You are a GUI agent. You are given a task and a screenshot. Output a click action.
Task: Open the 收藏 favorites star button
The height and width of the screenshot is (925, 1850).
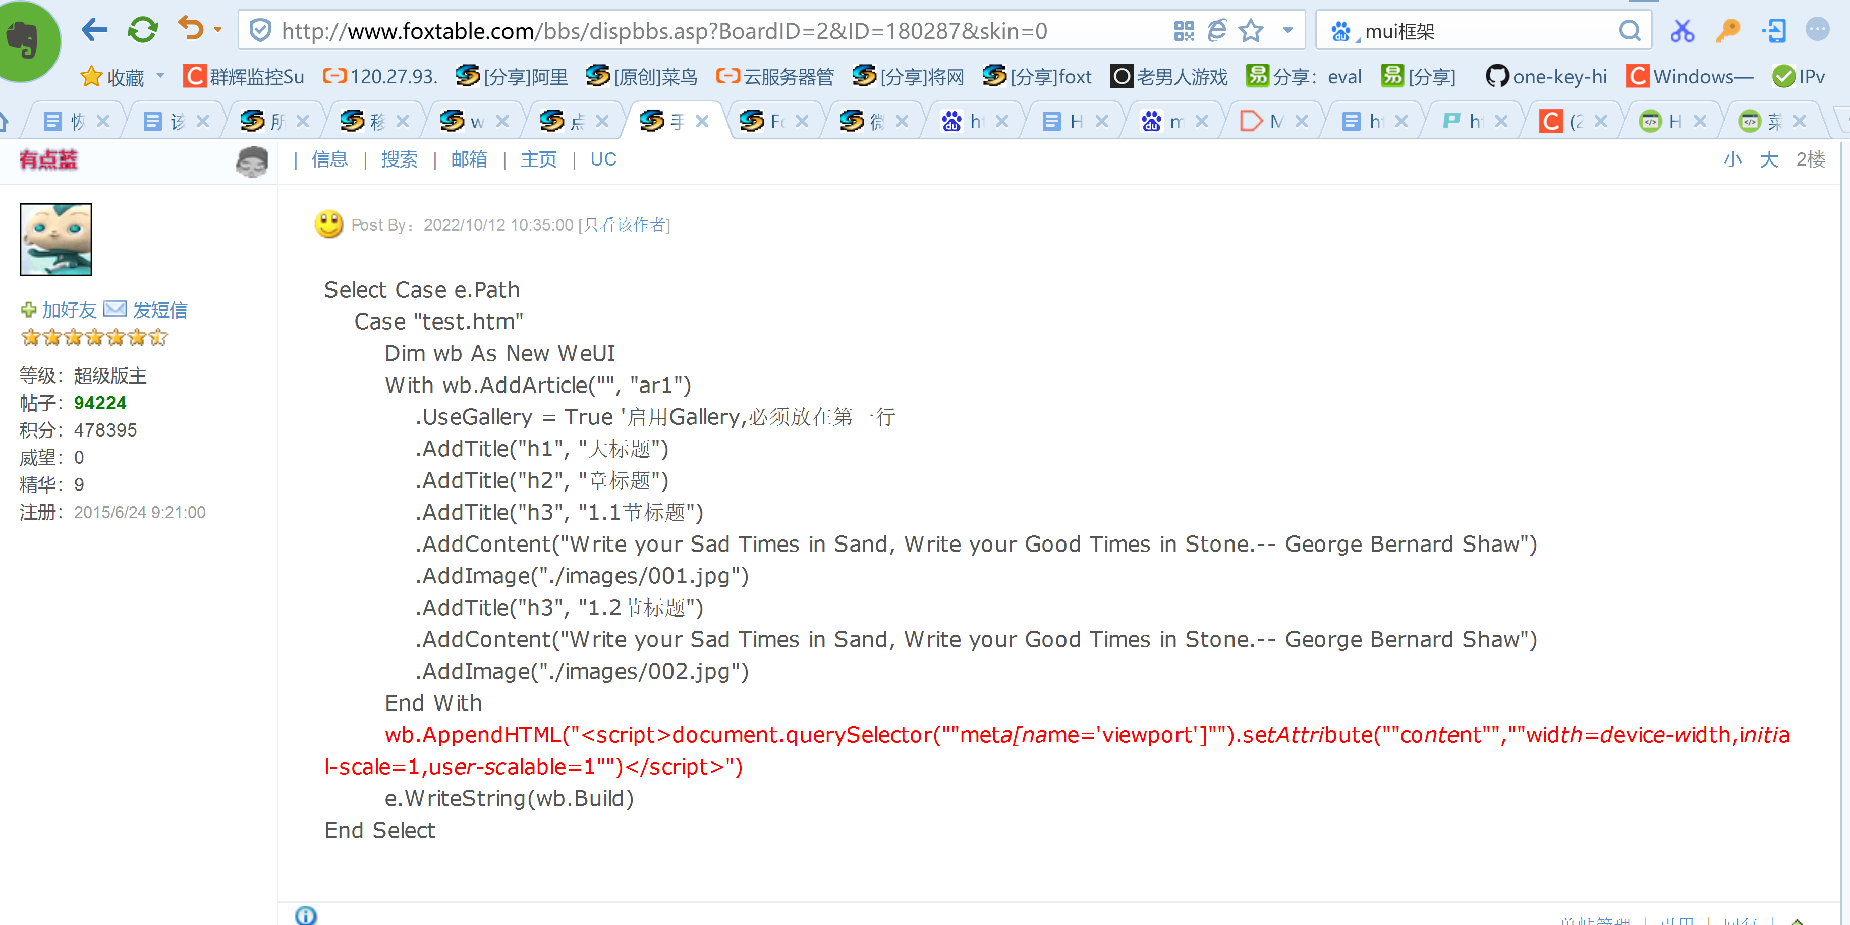tap(113, 76)
